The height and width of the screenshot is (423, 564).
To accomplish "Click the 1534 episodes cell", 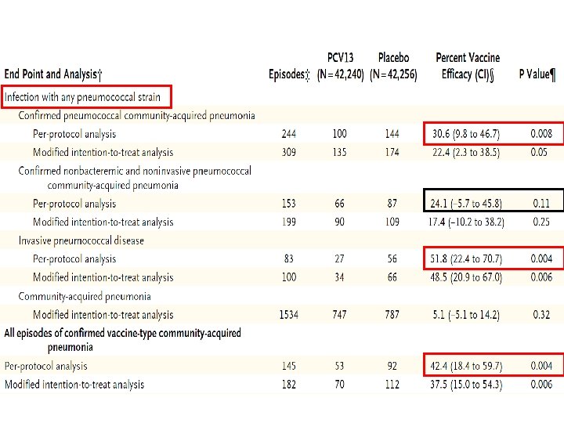I will click(288, 315).
